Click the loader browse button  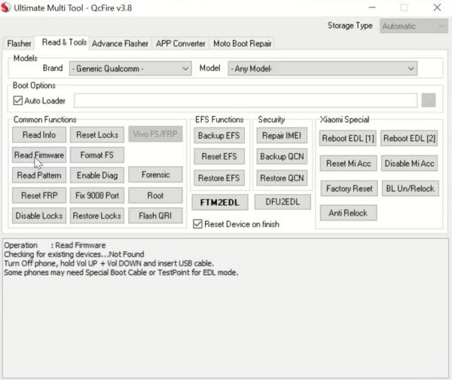click(429, 100)
